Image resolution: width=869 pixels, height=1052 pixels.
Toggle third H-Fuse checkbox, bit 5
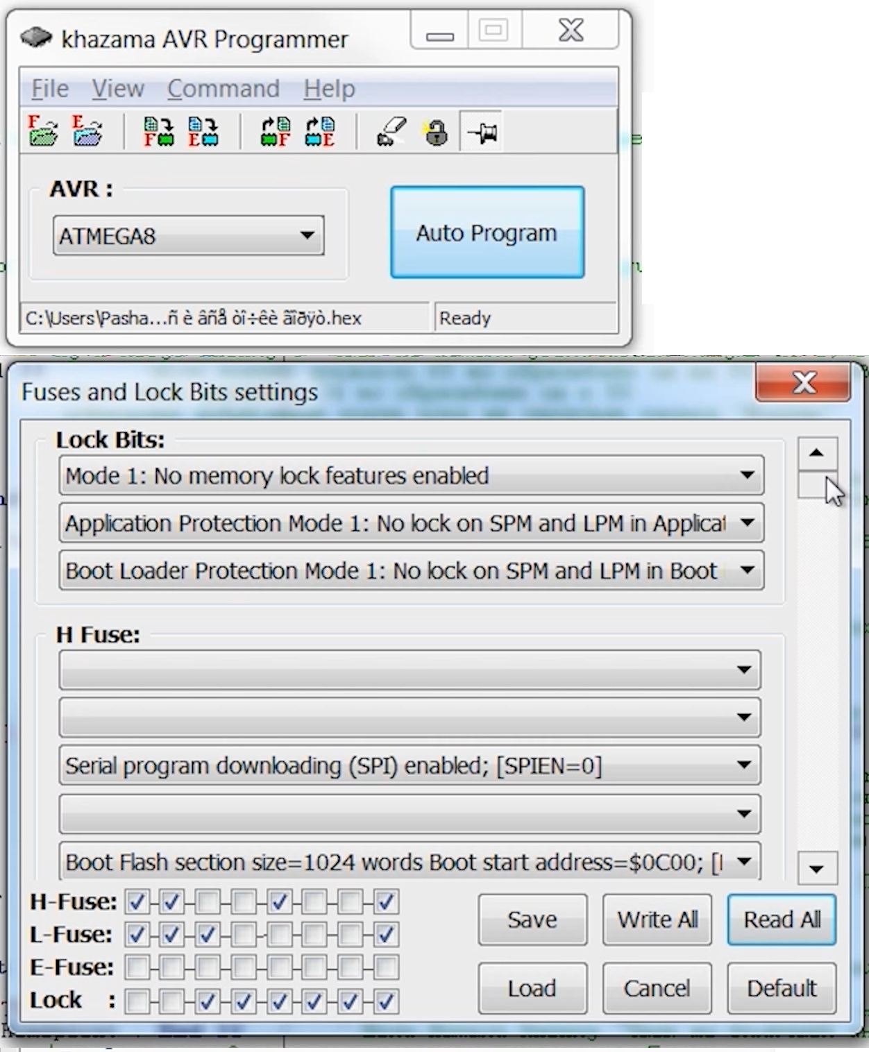click(x=208, y=901)
